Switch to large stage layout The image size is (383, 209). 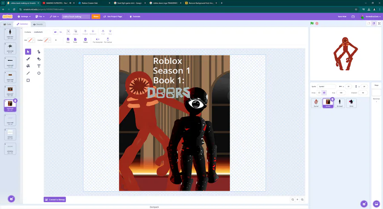pos(374,23)
